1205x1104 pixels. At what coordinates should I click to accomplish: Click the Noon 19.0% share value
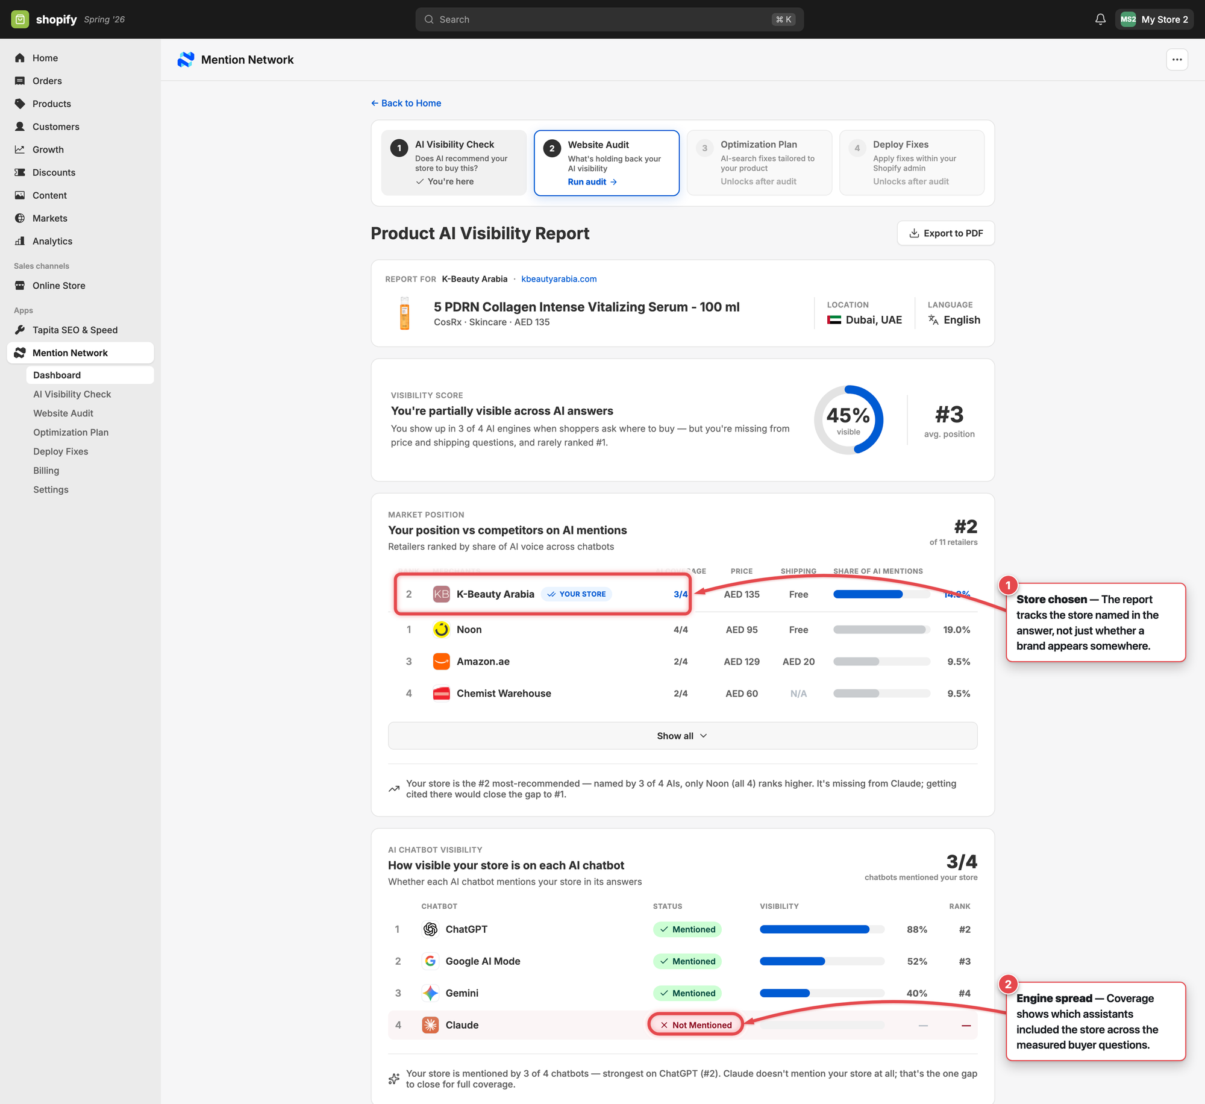pos(957,630)
